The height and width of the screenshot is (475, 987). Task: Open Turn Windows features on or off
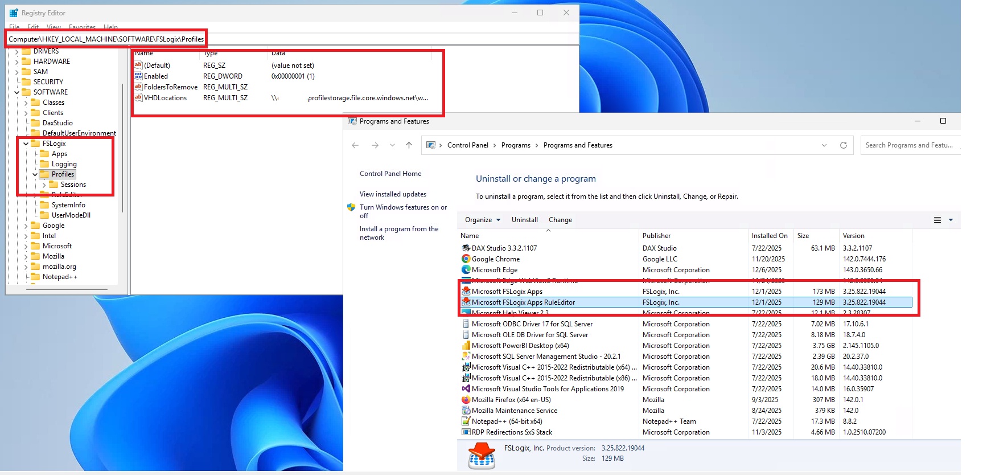click(403, 211)
